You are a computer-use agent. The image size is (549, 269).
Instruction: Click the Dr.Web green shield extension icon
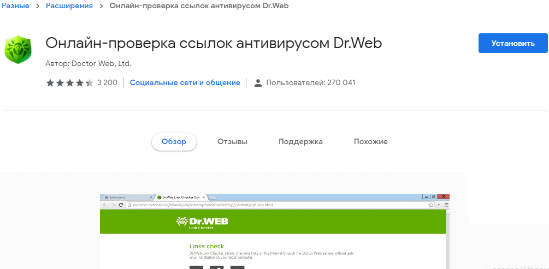click(x=18, y=49)
